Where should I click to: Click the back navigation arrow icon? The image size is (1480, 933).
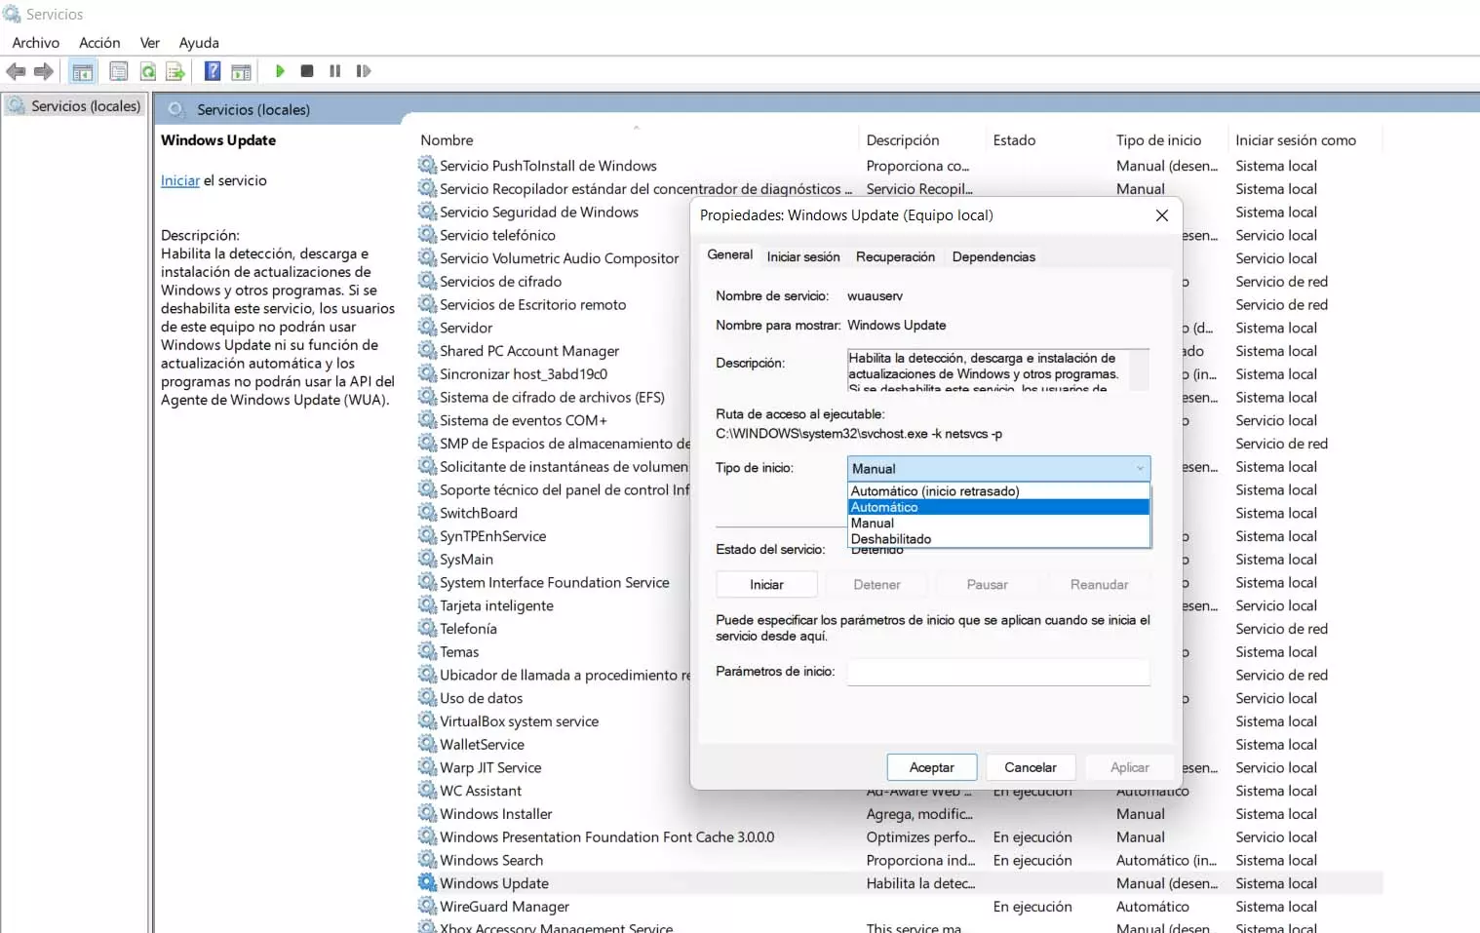point(16,70)
